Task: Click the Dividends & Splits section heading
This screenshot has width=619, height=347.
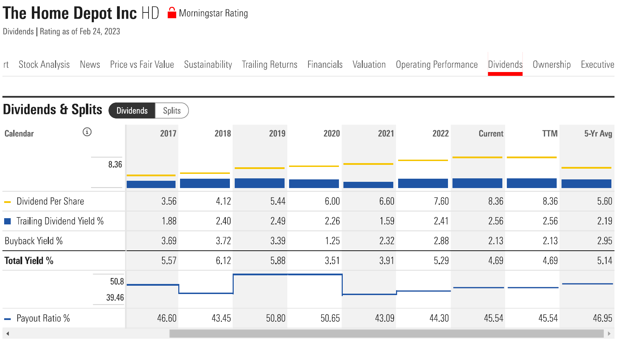Action: pos(53,110)
